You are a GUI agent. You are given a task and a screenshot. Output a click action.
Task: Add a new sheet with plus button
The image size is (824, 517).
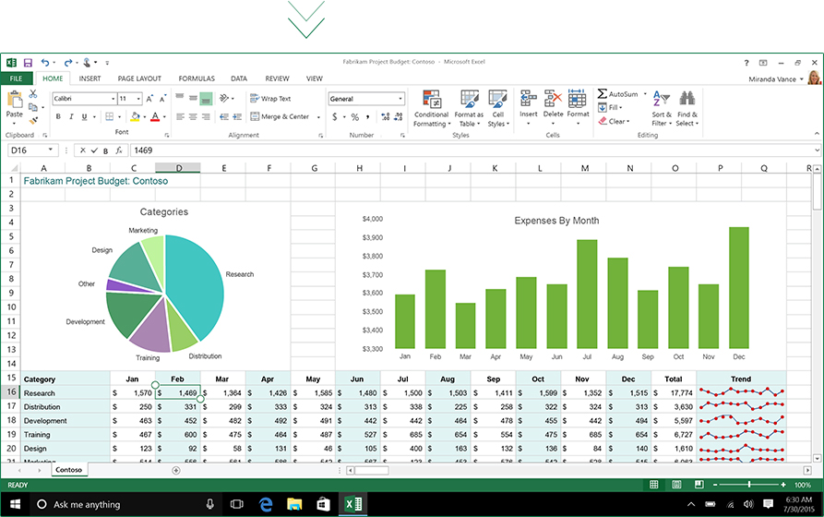(x=176, y=470)
